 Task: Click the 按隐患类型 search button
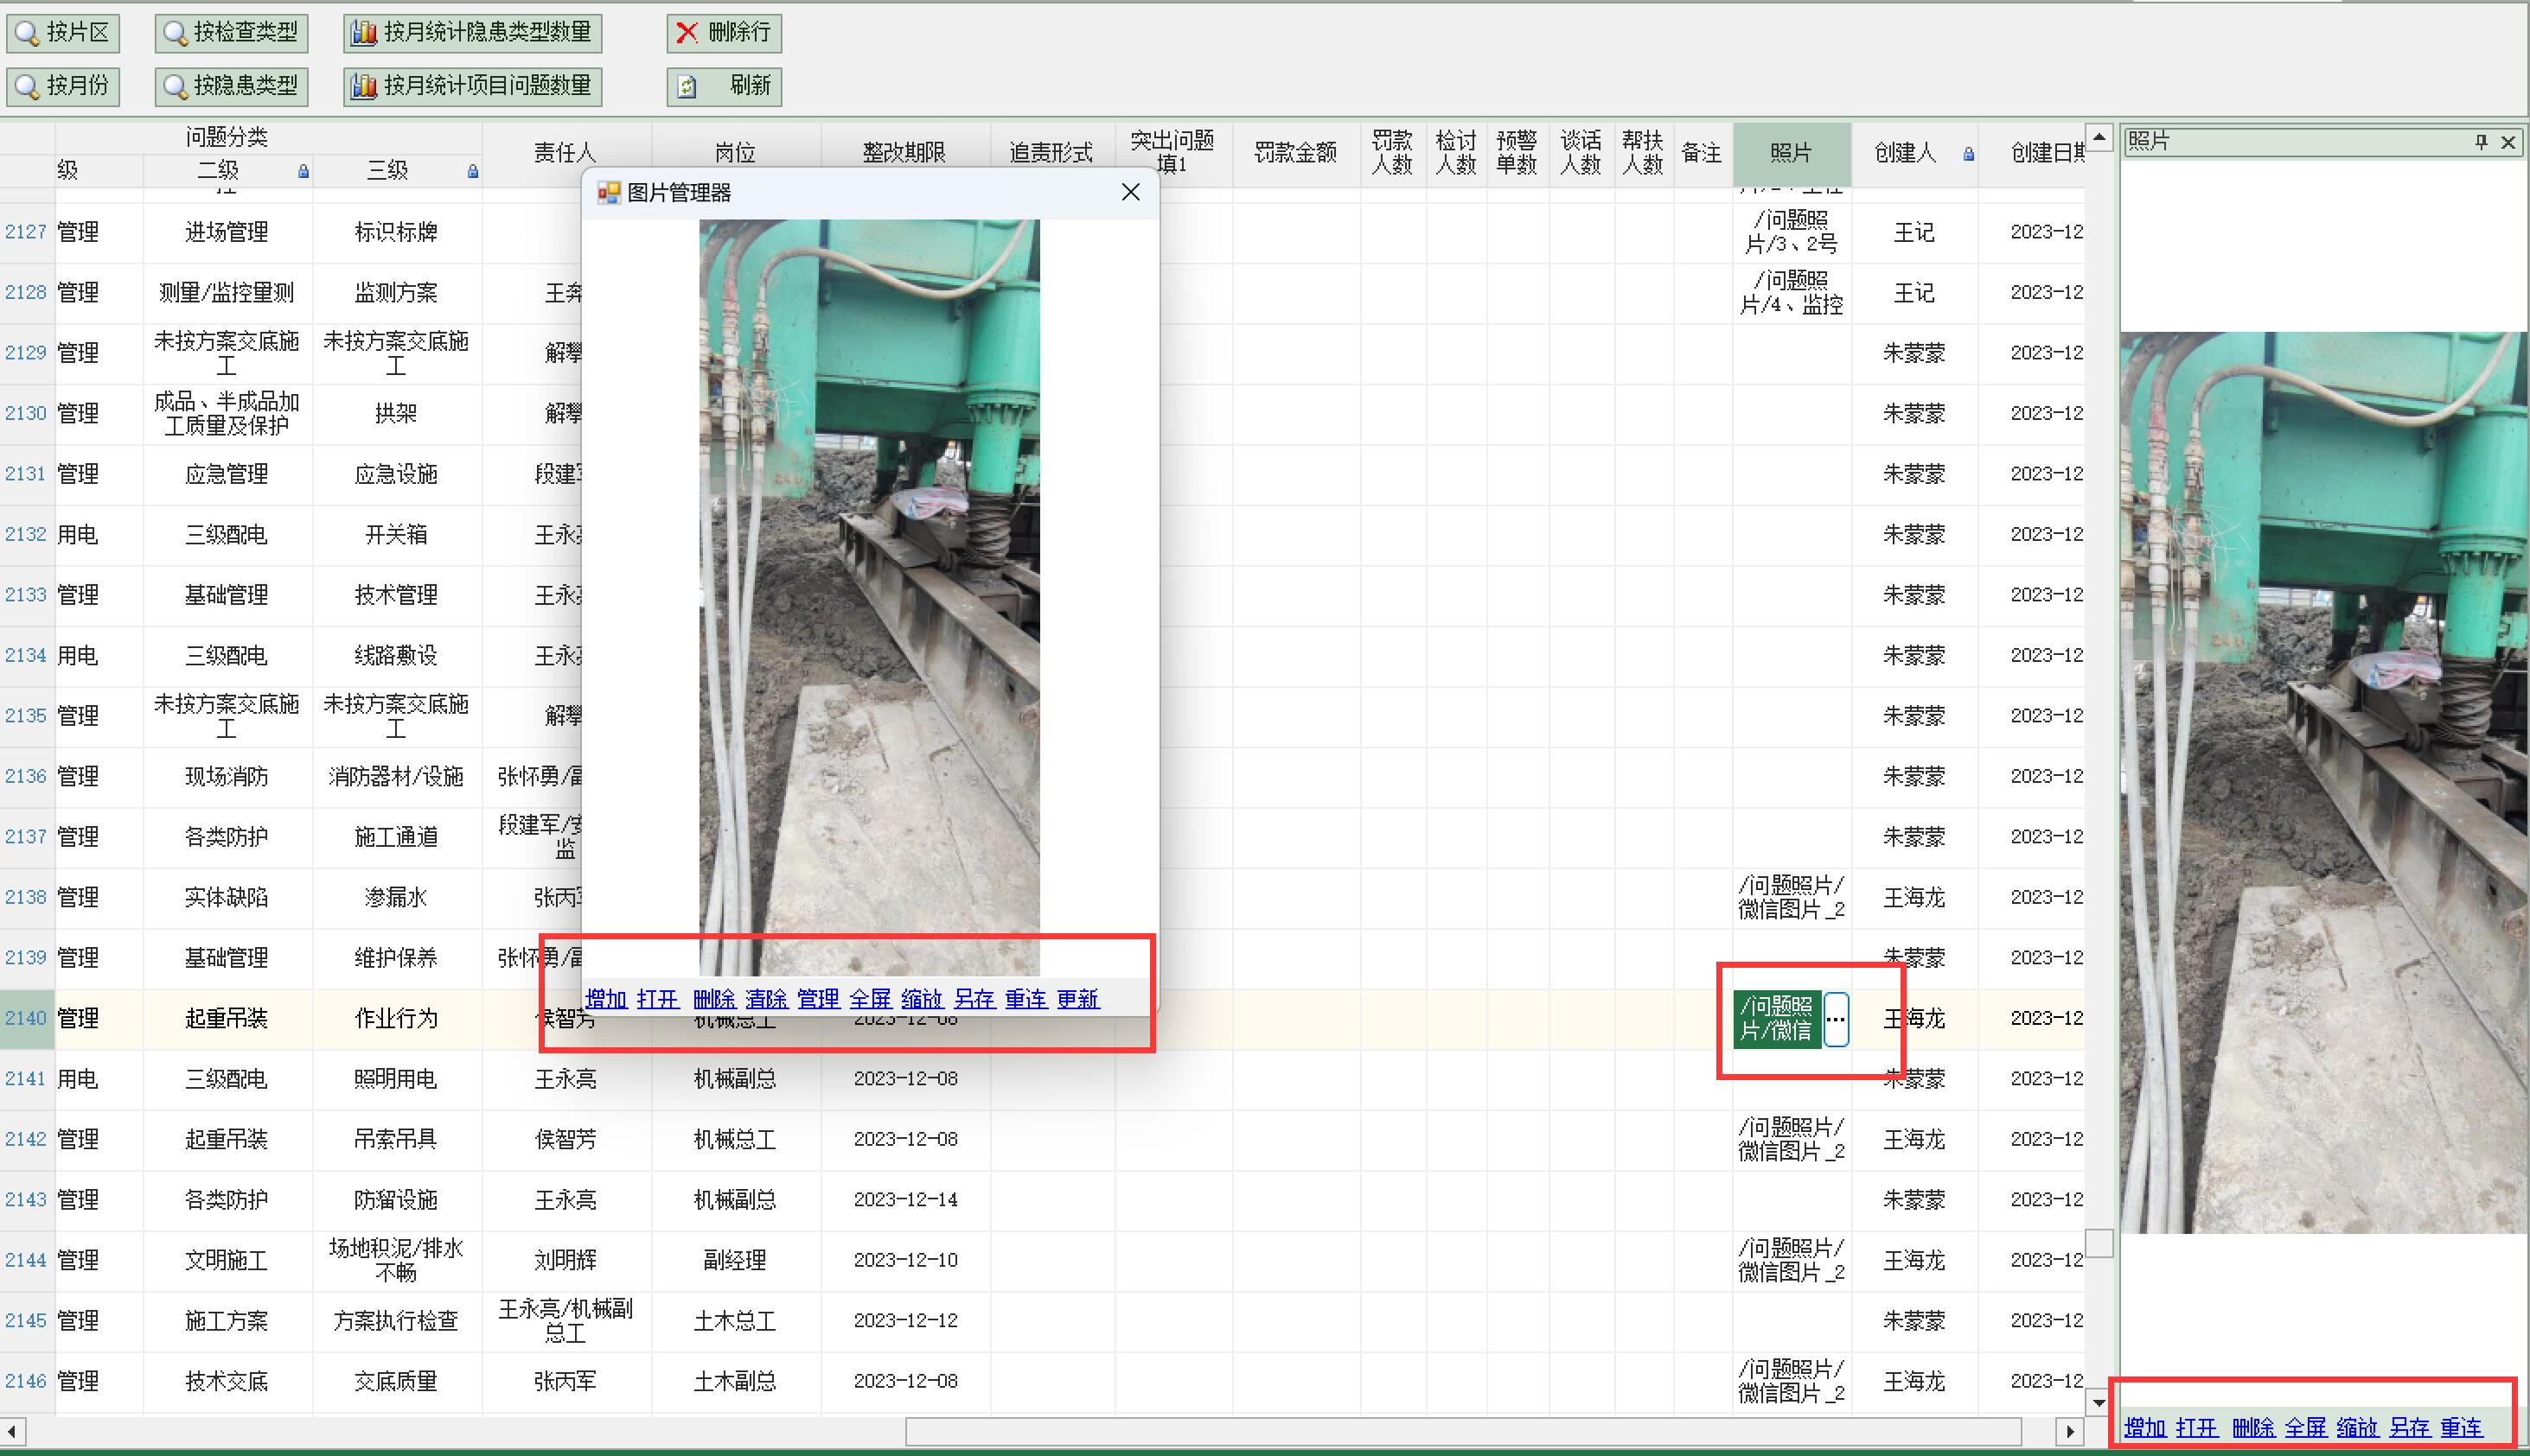pyautogui.click(x=231, y=86)
